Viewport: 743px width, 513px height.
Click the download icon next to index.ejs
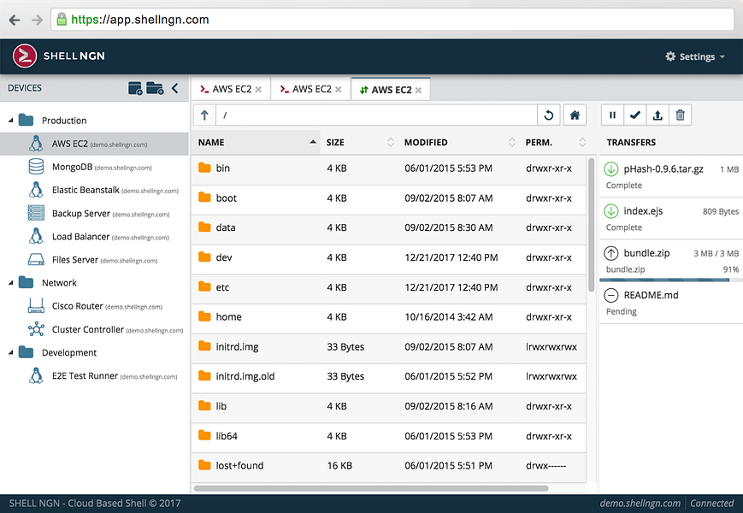611,211
